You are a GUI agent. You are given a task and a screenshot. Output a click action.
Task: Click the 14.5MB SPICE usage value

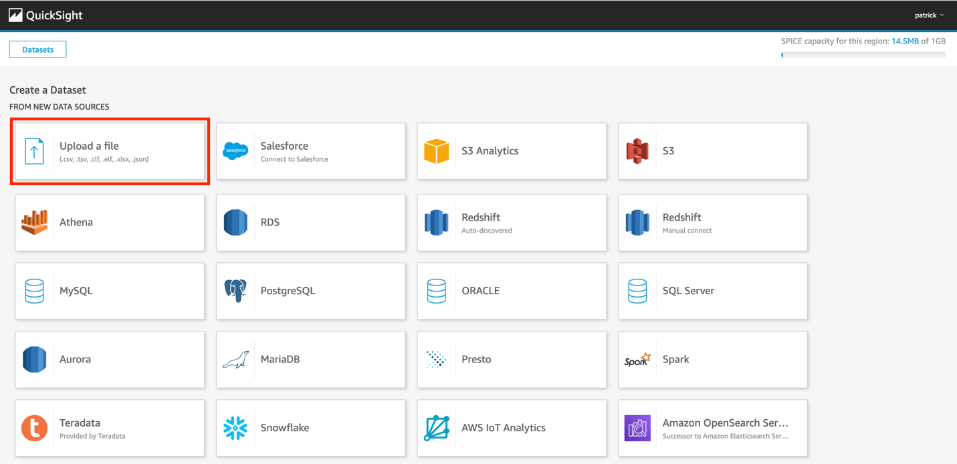905,41
